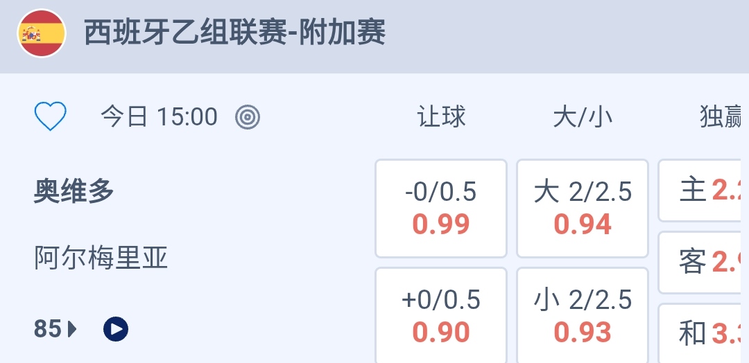749x363 pixels.
Task: Choose the 和 draw odds
Action: (703, 334)
